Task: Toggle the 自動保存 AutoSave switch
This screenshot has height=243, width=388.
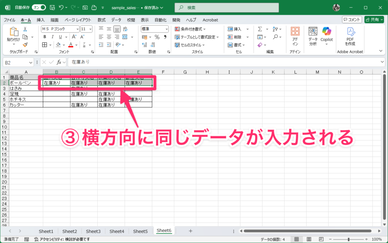Action: click(x=39, y=7)
